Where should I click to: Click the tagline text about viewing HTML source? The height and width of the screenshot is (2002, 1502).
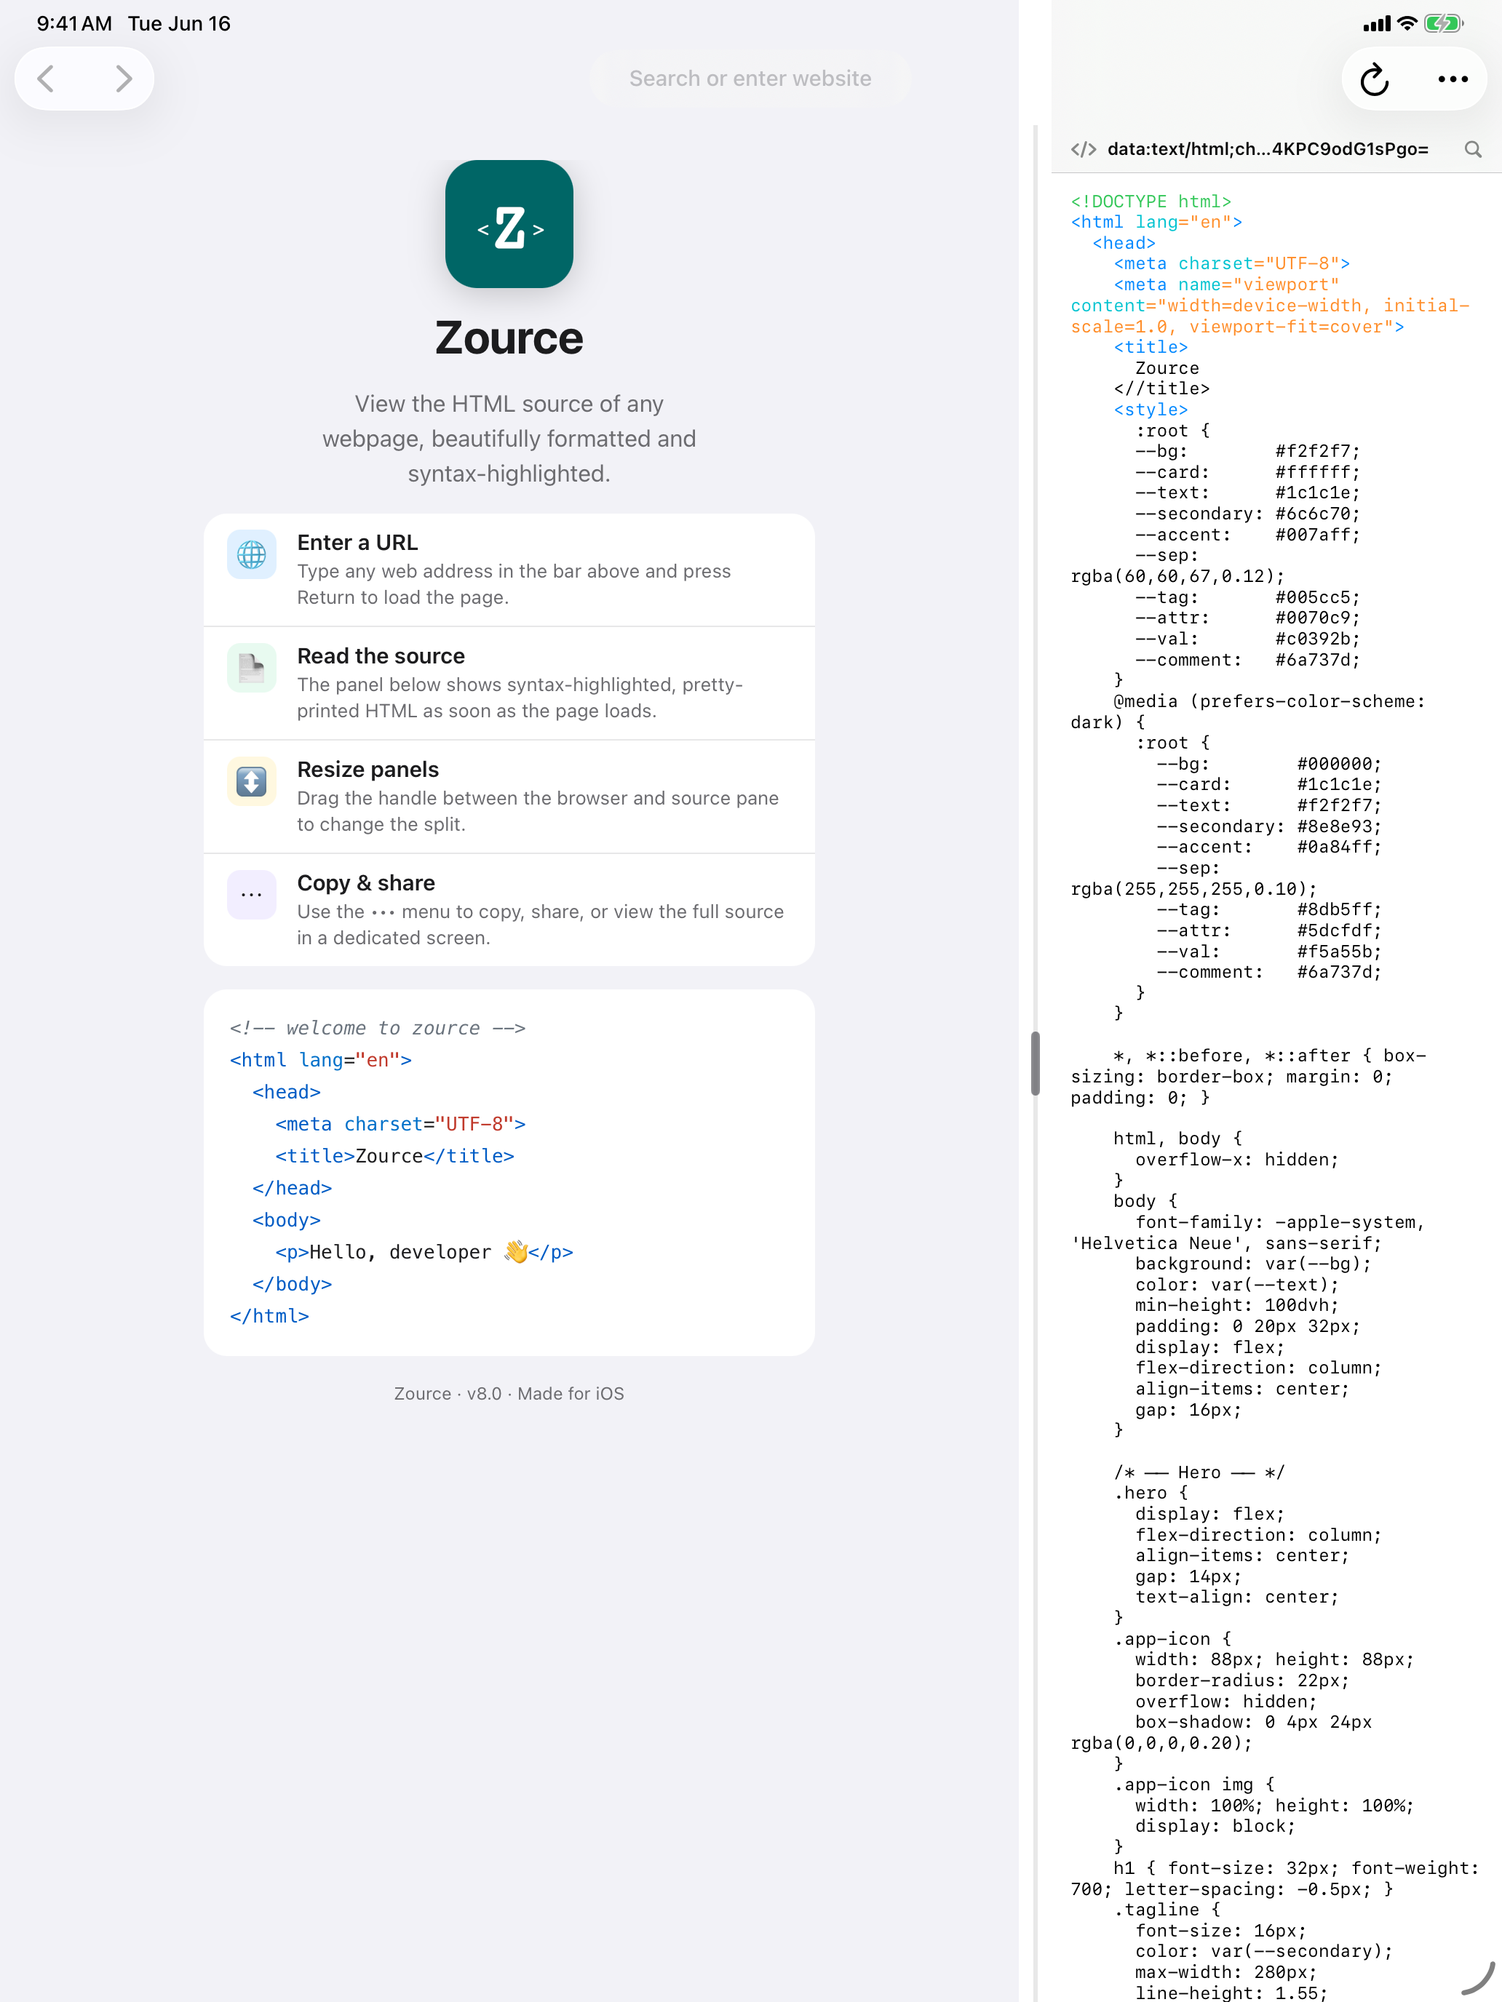click(509, 439)
